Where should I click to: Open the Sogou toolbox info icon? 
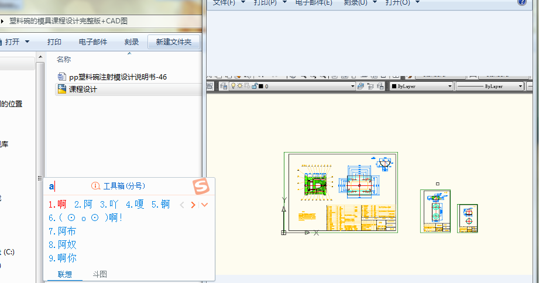click(x=96, y=186)
